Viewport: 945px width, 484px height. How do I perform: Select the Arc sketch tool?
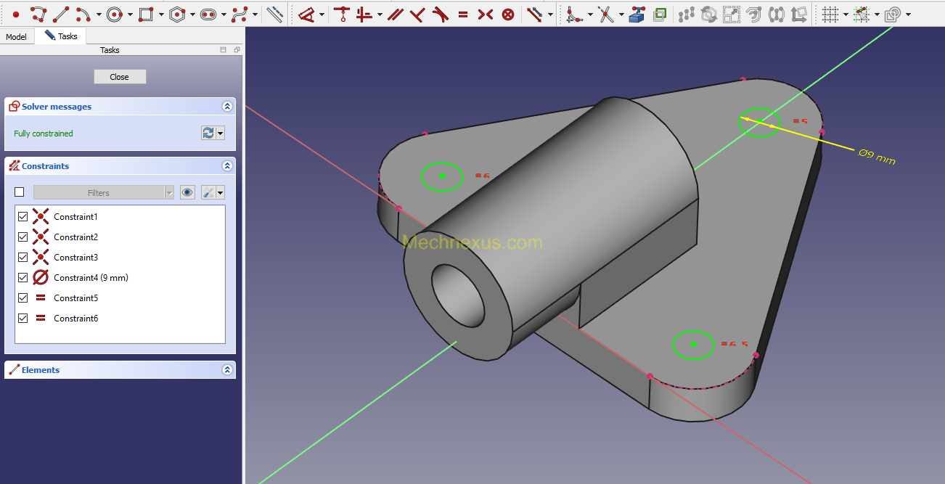[83, 14]
